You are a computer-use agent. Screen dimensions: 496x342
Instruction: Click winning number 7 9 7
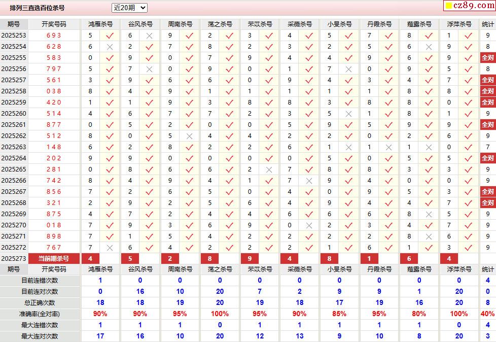point(54,69)
